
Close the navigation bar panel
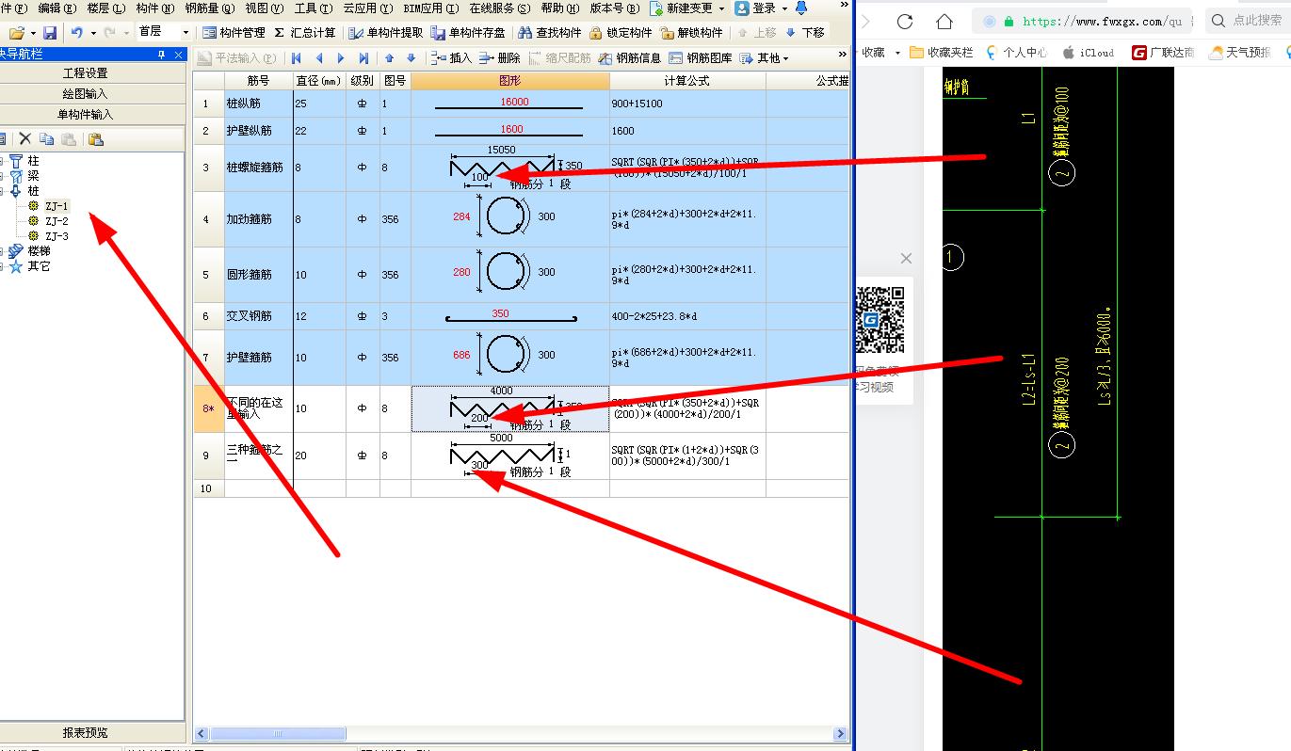pos(179,55)
